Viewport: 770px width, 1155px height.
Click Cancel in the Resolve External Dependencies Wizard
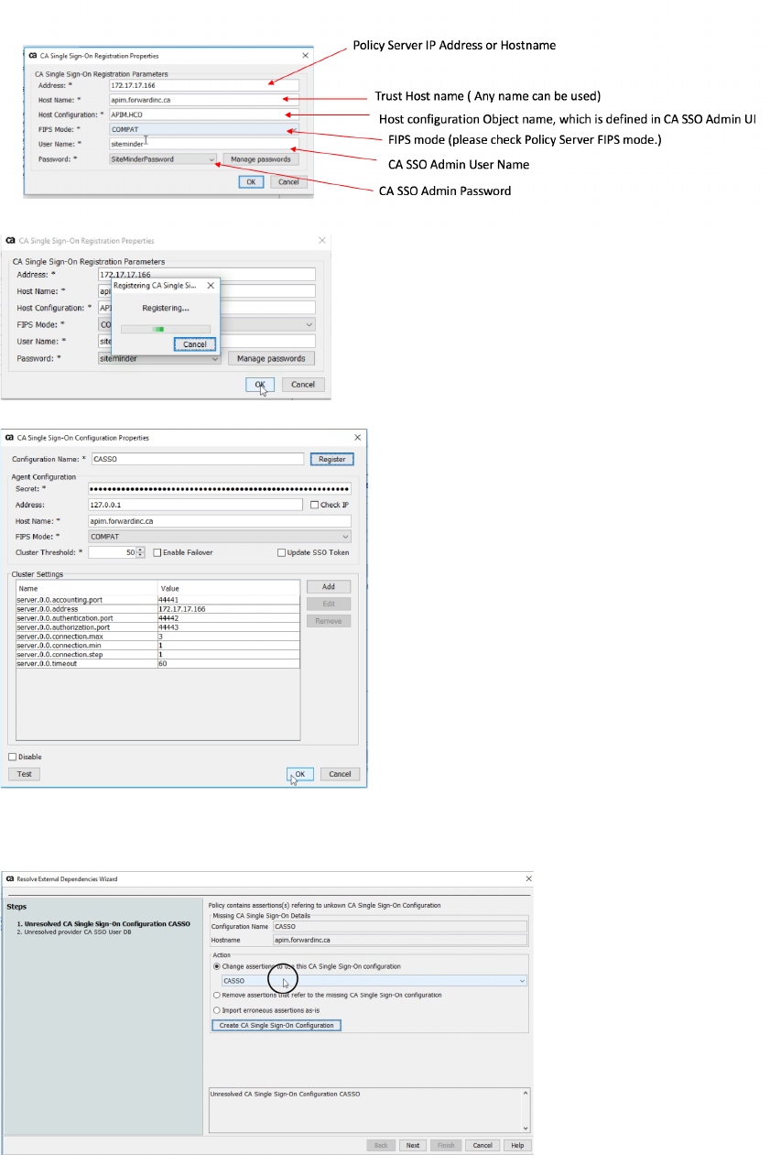click(483, 1145)
